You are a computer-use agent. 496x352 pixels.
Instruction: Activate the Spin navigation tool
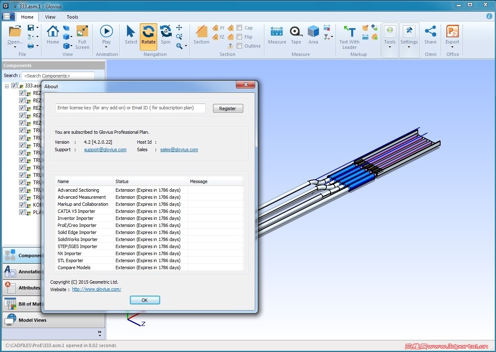click(x=165, y=31)
